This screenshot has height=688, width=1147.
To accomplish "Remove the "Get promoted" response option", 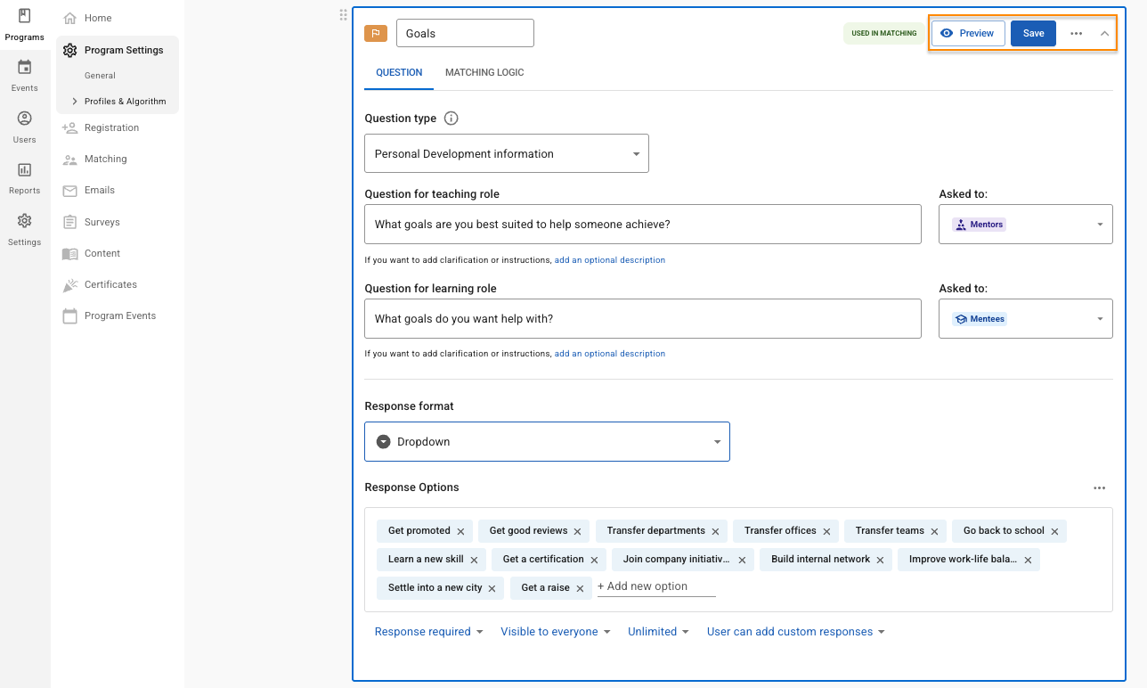I will [460, 531].
